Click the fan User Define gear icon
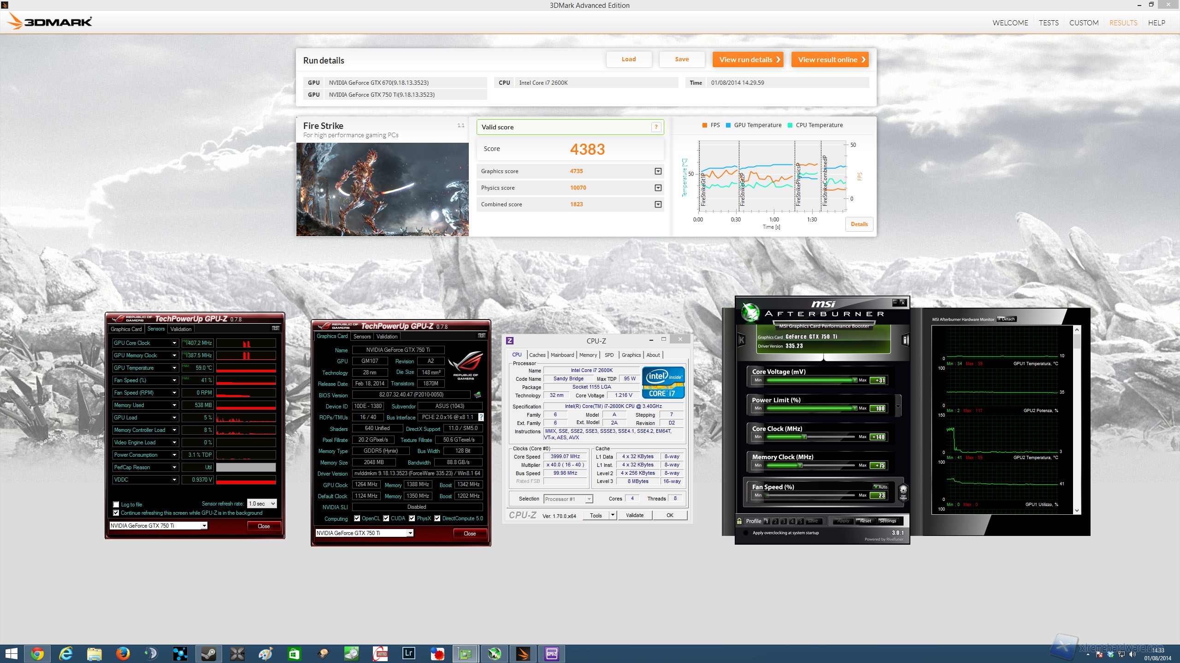The width and height of the screenshot is (1180, 663). tap(903, 491)
